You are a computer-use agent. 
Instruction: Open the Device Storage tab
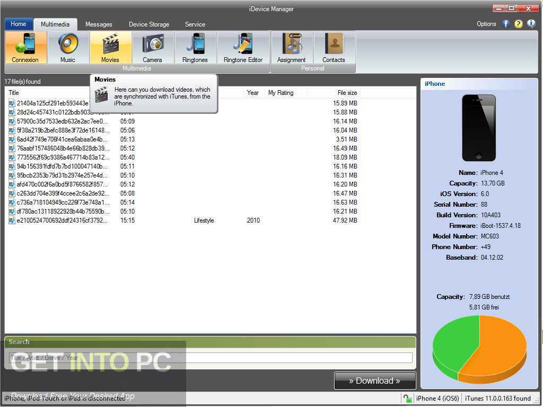coord(149,24)
